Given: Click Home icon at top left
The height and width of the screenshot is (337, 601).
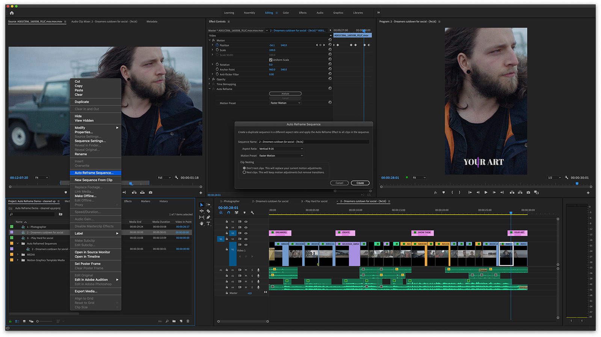Looking at the screenshot, I should [12, 13].
